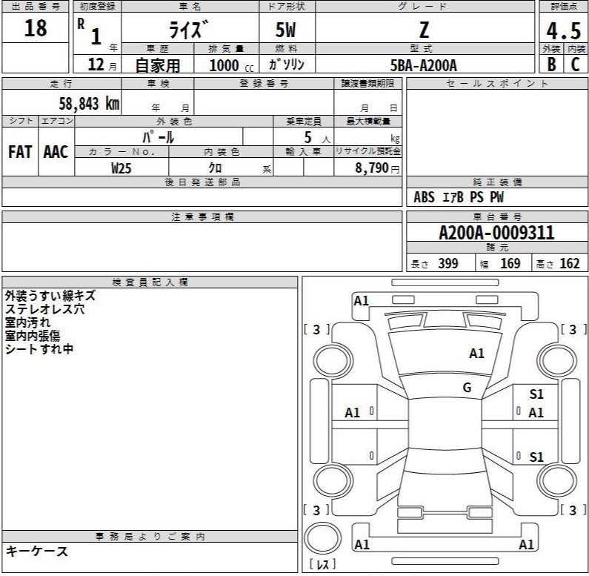Select header 'セールスポイント'
The image size is (589, 576).
click(497, 84)
